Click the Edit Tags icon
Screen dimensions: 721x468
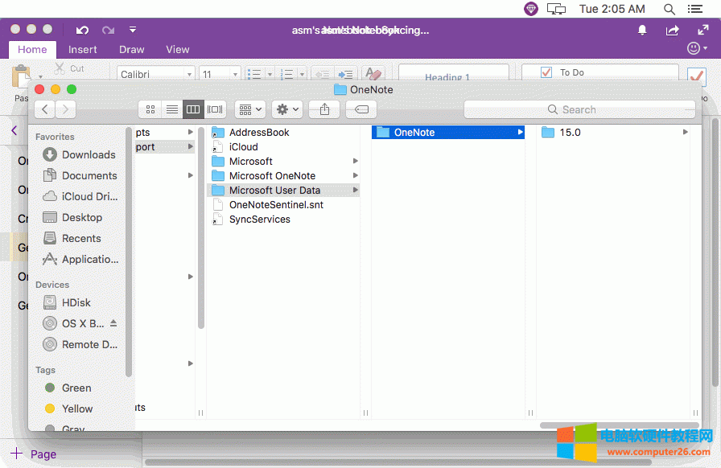pyautogui.click(x=360, y=109)
